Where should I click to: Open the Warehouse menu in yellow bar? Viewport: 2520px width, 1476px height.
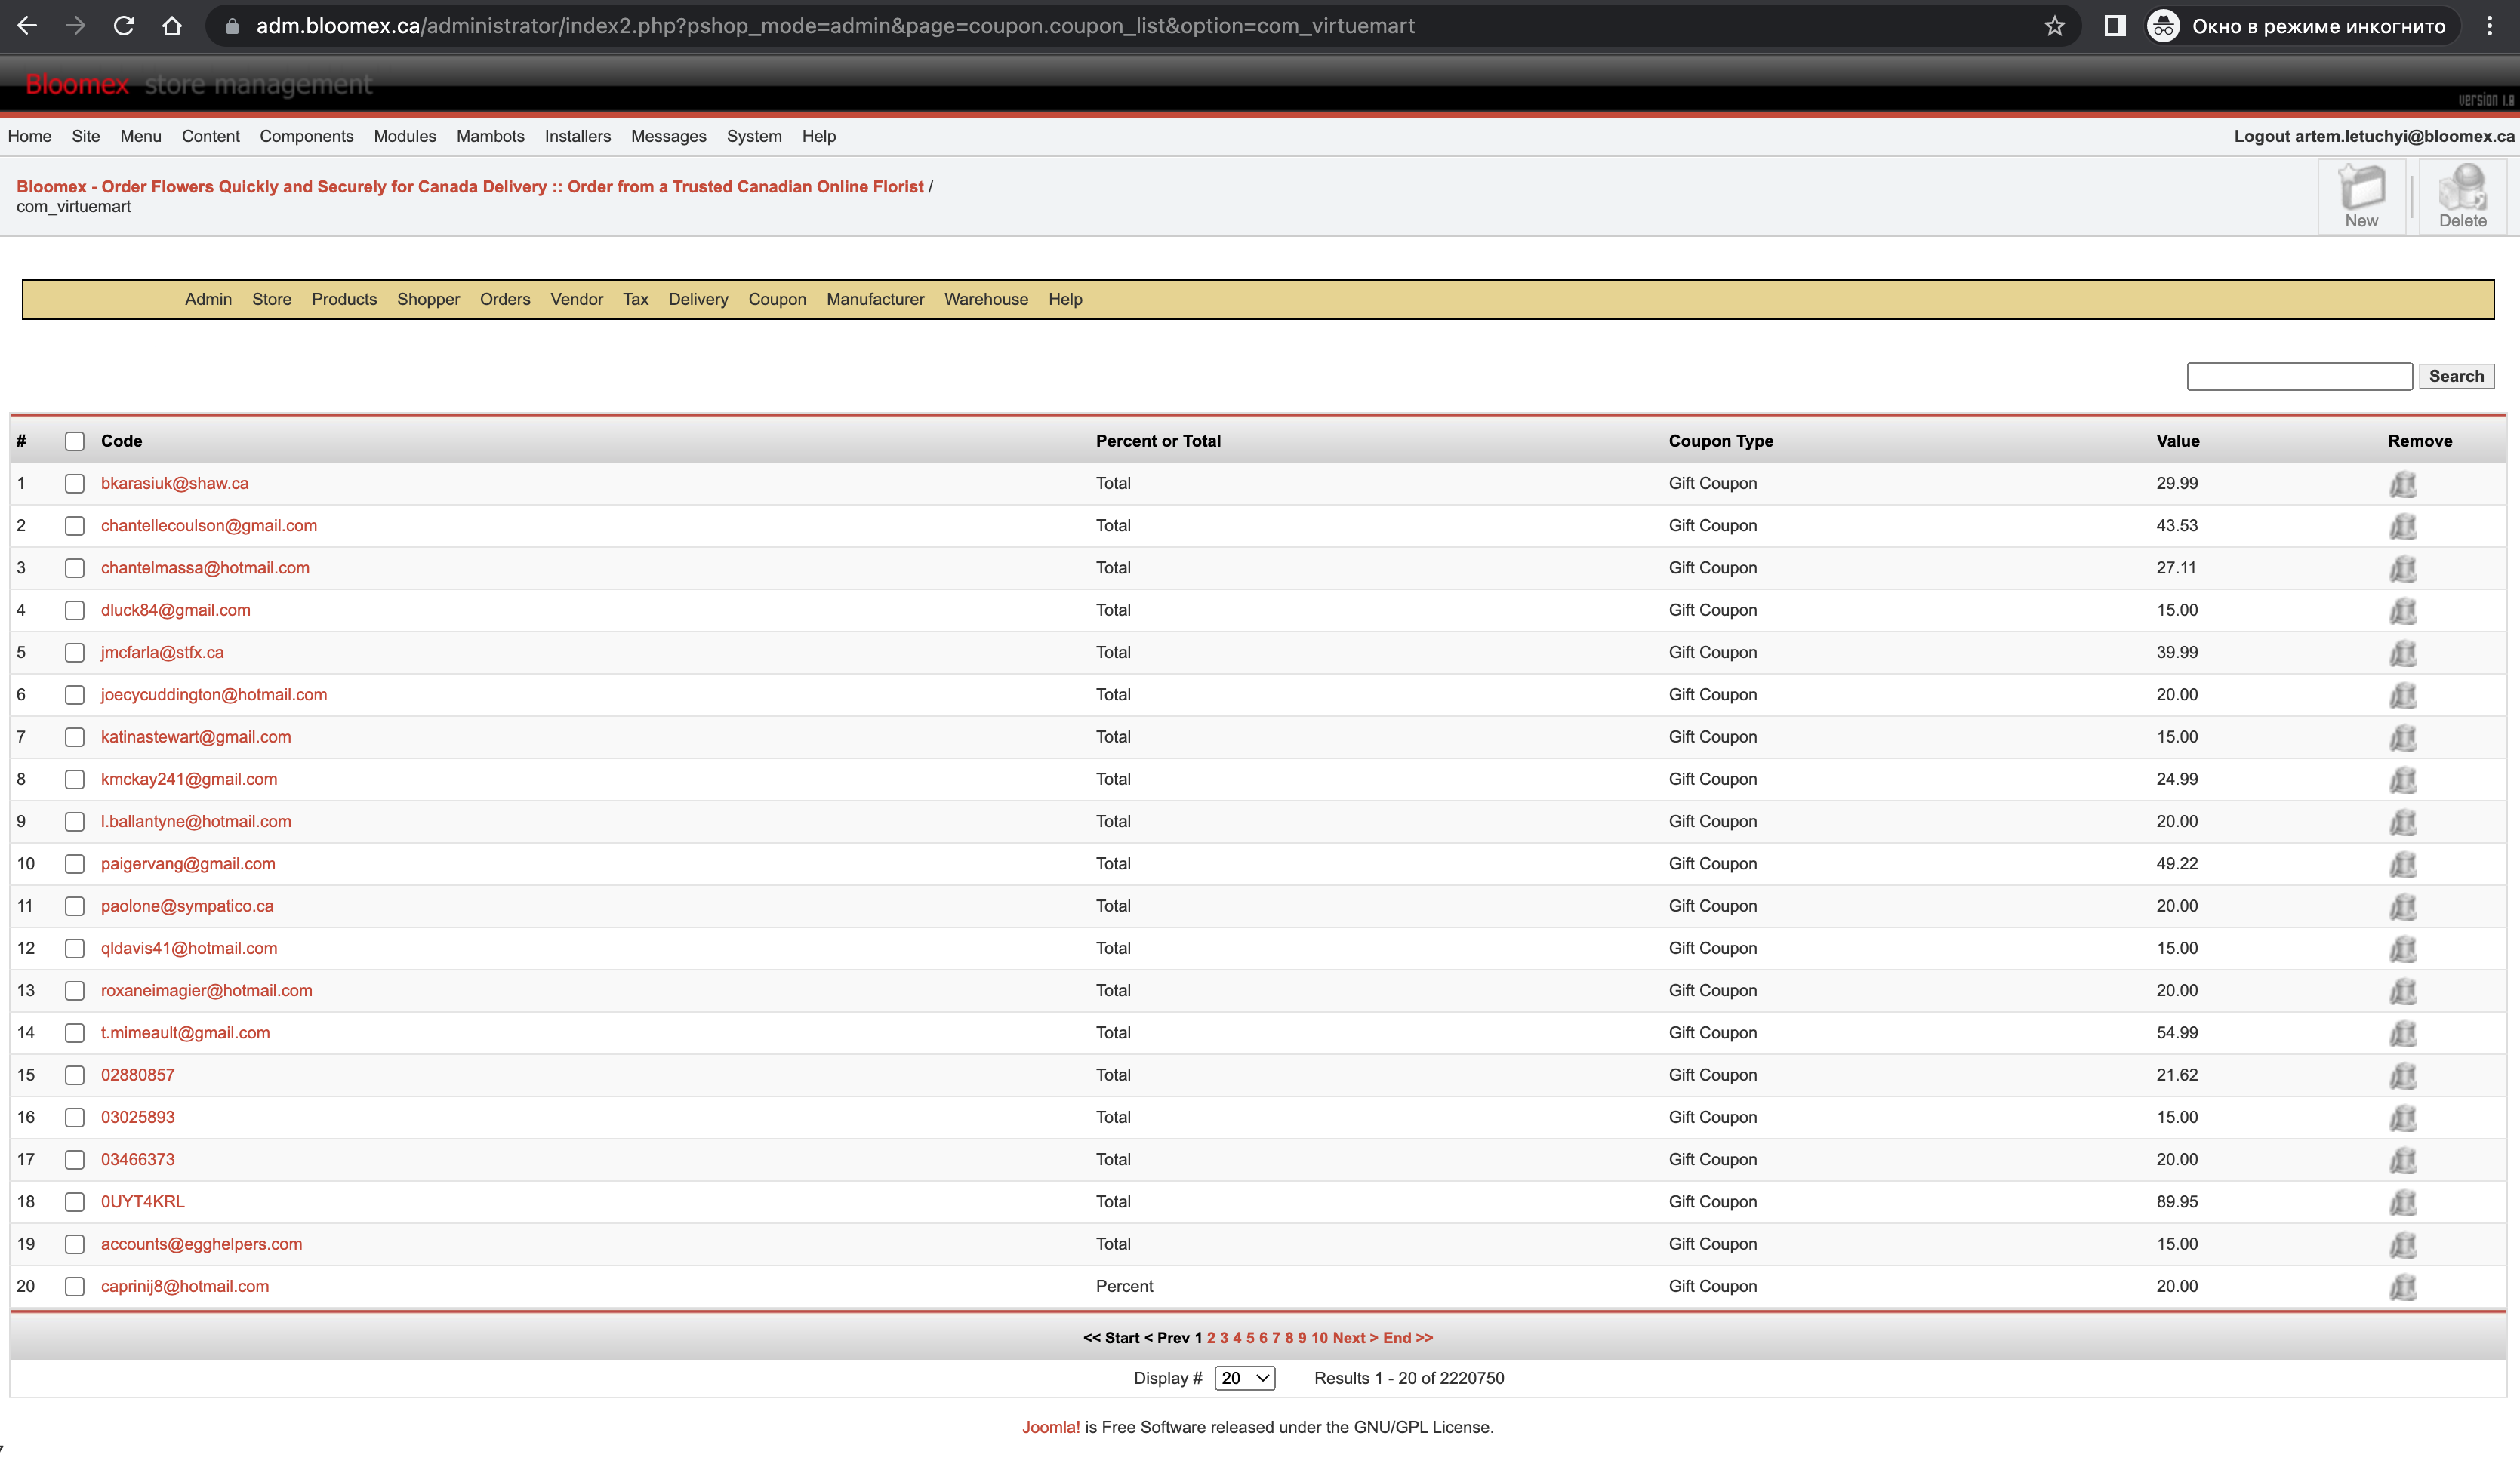(986, 300)
